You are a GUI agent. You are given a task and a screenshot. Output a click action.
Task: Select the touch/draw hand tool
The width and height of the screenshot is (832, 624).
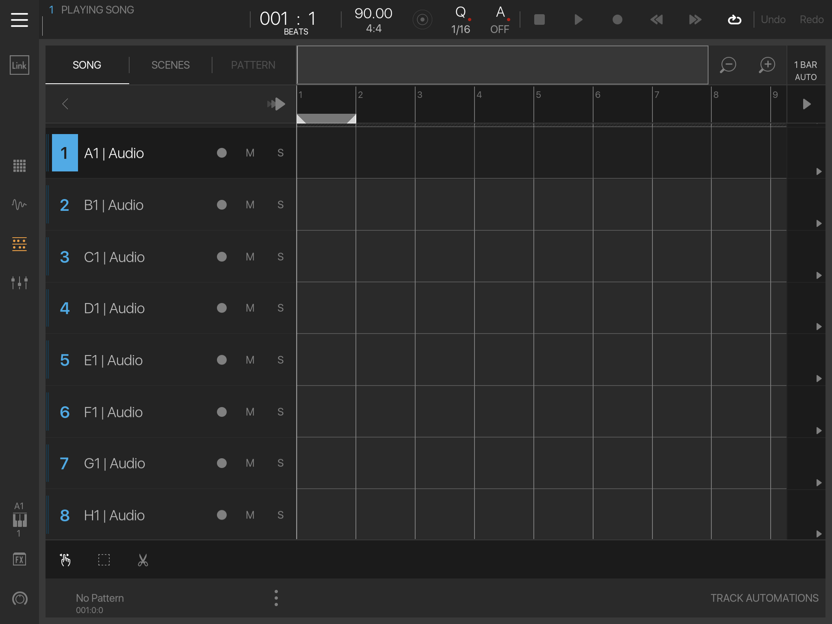pos(65,560)
